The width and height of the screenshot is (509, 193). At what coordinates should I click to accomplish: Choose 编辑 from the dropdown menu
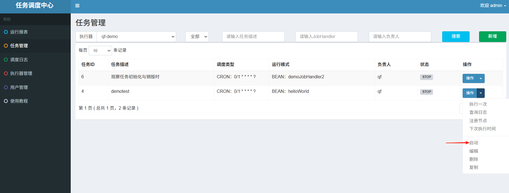[x=474, y=151]
